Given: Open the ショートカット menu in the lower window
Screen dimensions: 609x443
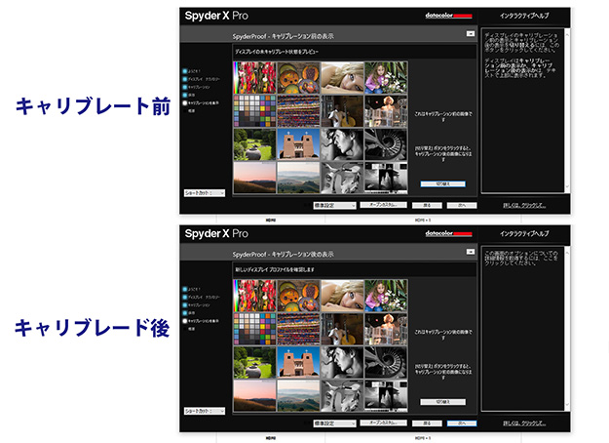Looking at the screenshot, I should point(205,412).
